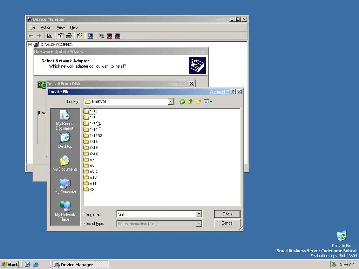The height and width of the screenshot is (269, 359).
Task: Click the Open button
Action: point(227,214)
